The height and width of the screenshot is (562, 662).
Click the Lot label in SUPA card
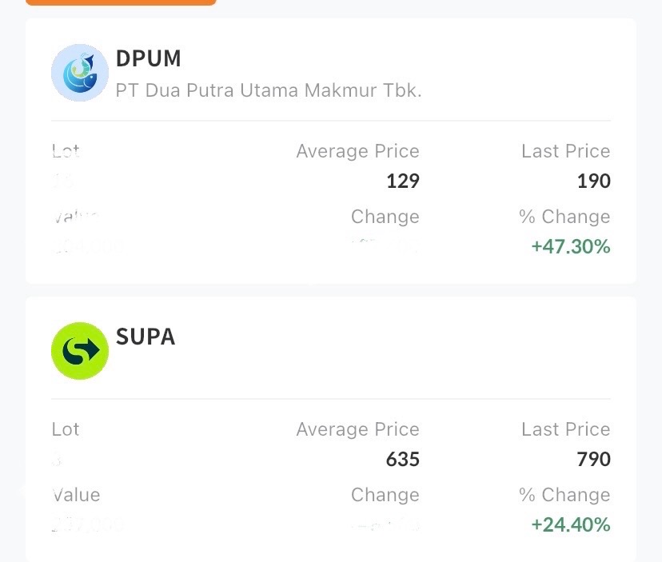click(66, 429)
